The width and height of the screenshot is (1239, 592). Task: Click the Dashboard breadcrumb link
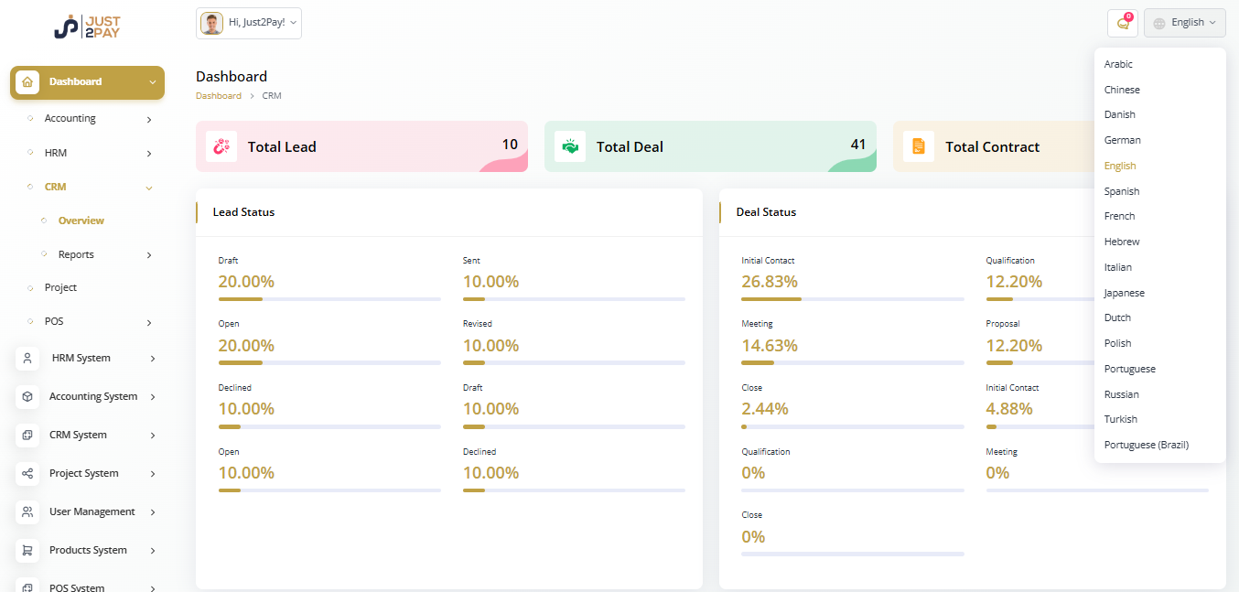(x=219, y=96)
